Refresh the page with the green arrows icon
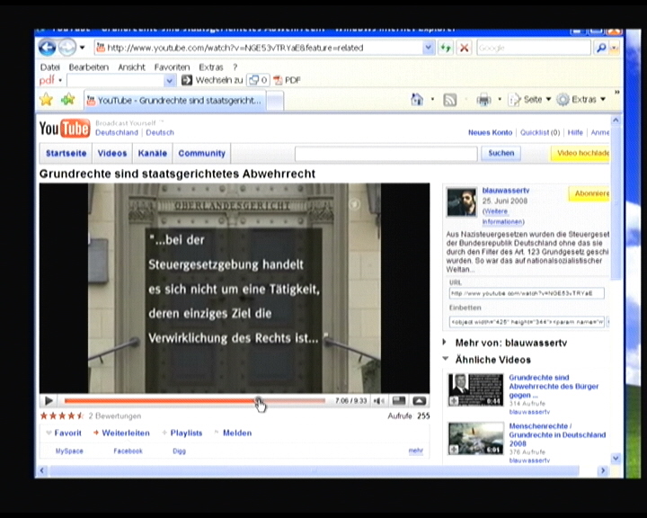This screenshot has width=647, height=518. (x=446, y=48)
